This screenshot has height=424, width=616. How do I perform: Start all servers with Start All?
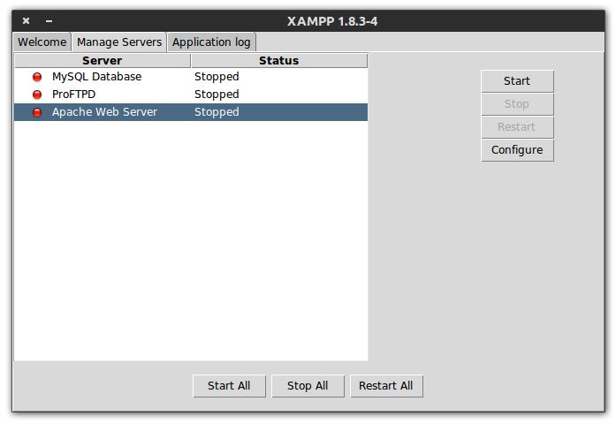click(x=229, y=386)
